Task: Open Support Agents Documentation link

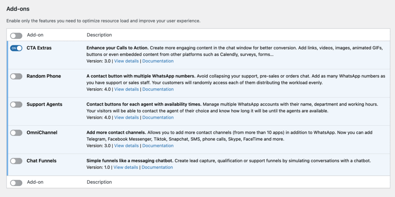Action: pyautogui.click(x=158, y=117)
